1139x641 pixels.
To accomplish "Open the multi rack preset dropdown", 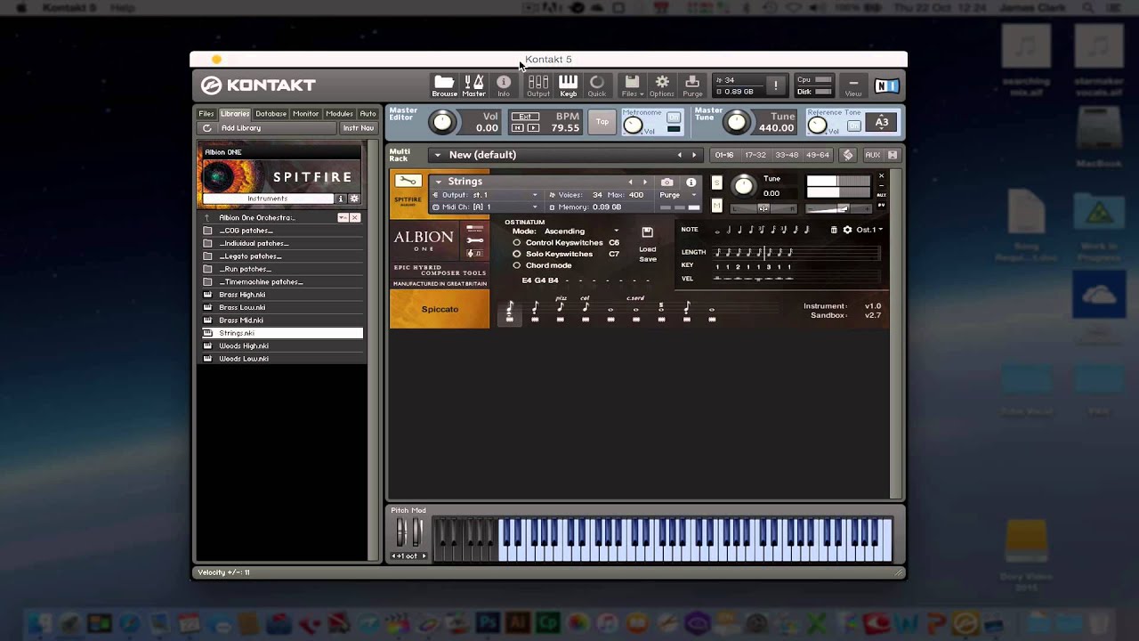I will [437, 155].
